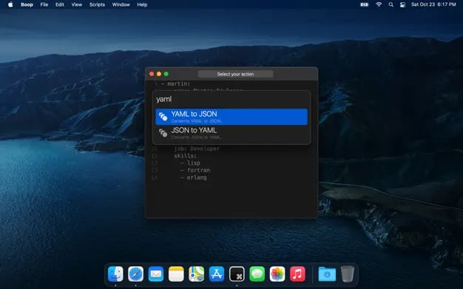Open the File menu

coord(44,4)
